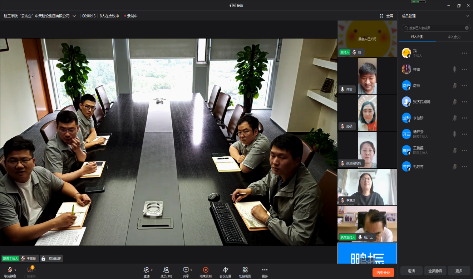Screen dimensions: 473x279
Task: Select the 已入会(8) tab
Action: pyautogui.click(x=417, y=37)
